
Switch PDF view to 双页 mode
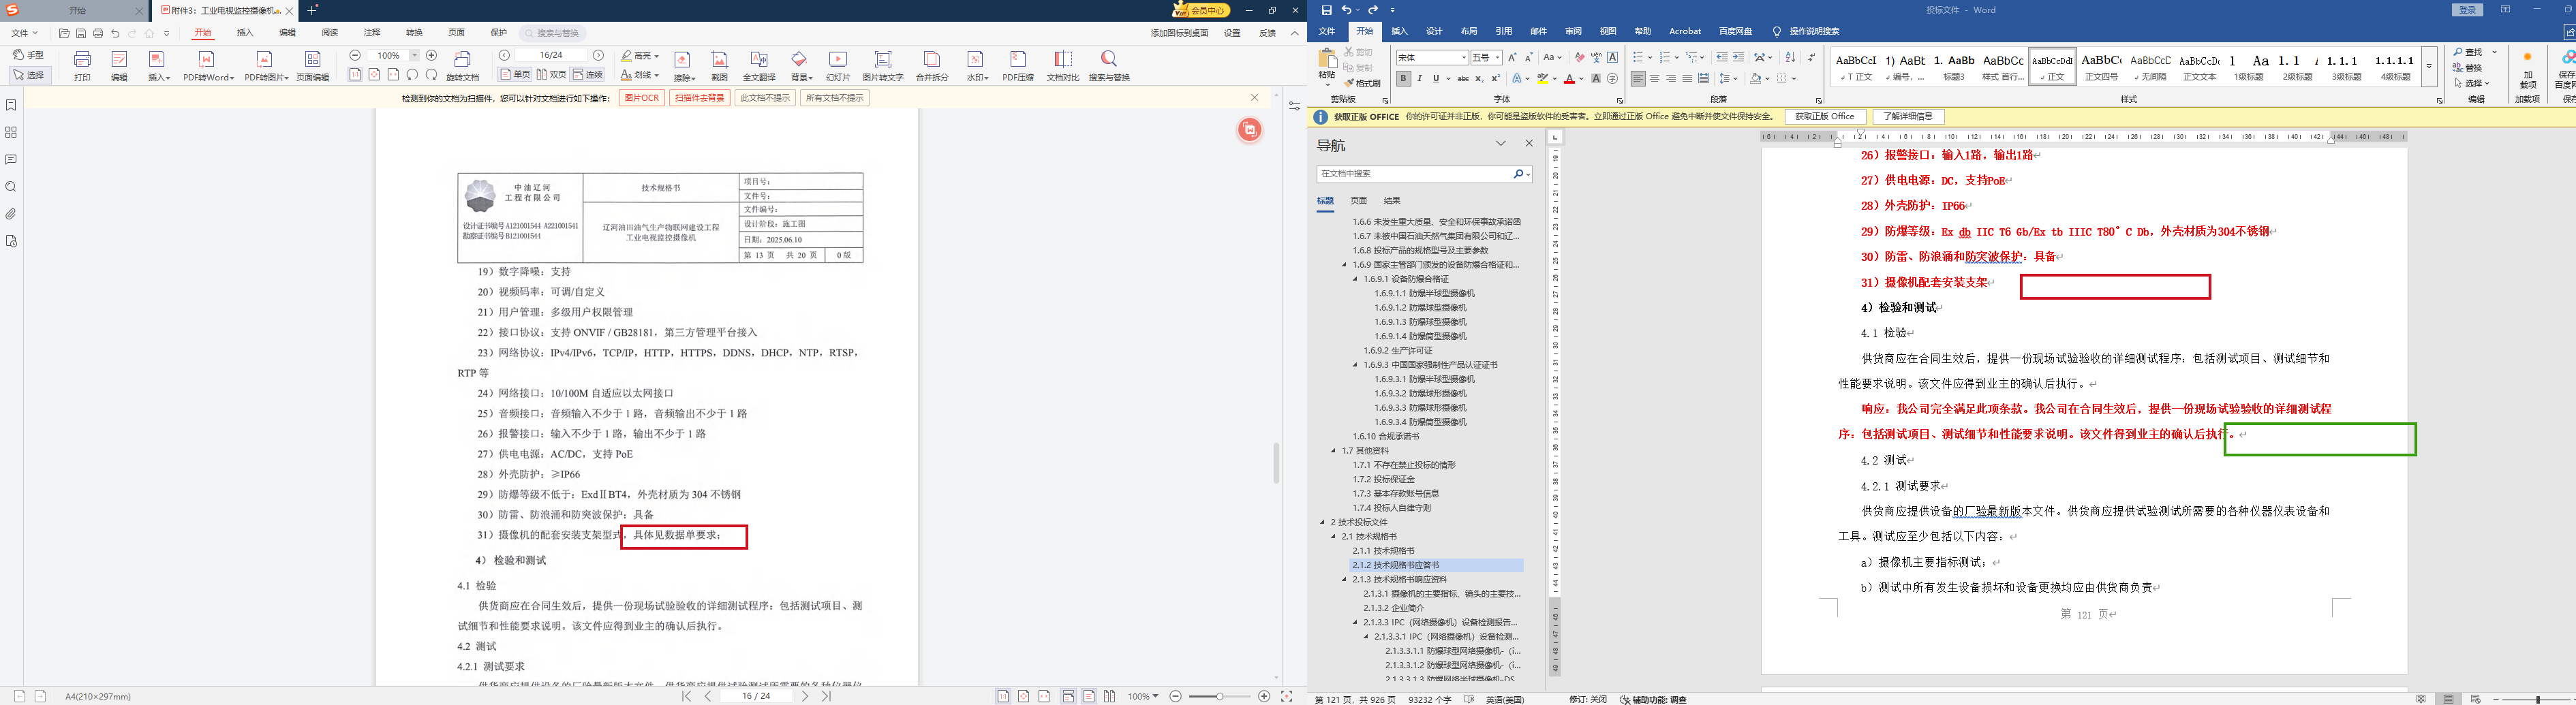(x=551, y=75)
